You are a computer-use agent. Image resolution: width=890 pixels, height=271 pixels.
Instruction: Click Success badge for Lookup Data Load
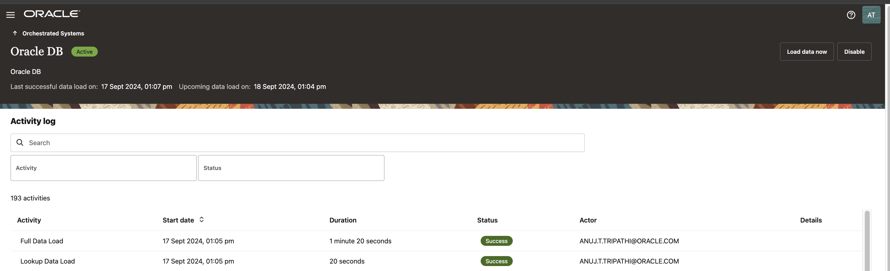click(496, 261)
